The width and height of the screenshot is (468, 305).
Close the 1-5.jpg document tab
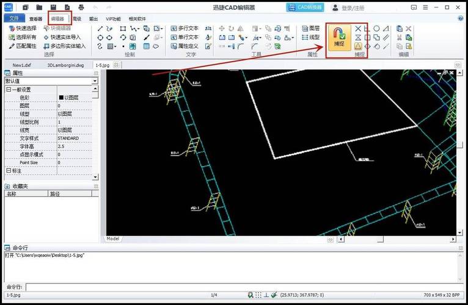(116, 65)
